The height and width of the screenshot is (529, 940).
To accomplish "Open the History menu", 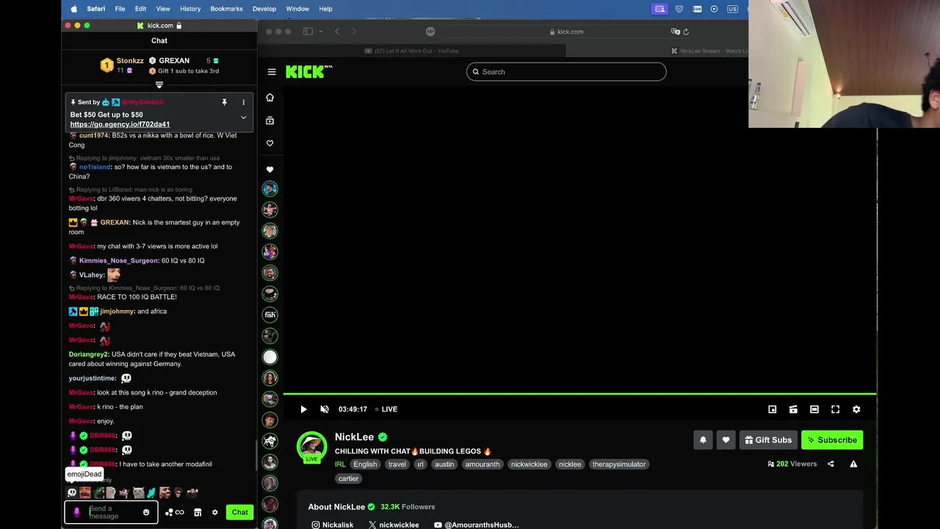I will [x=190, y=9].
